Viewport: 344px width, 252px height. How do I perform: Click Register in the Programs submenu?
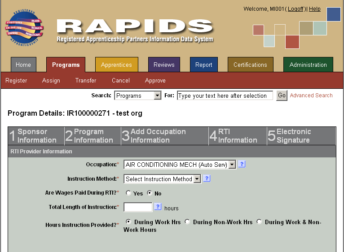point(16,80)
